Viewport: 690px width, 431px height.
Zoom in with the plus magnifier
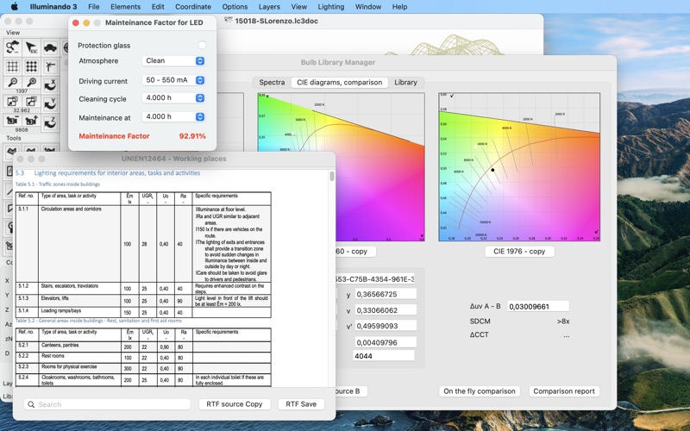point(31,83)
